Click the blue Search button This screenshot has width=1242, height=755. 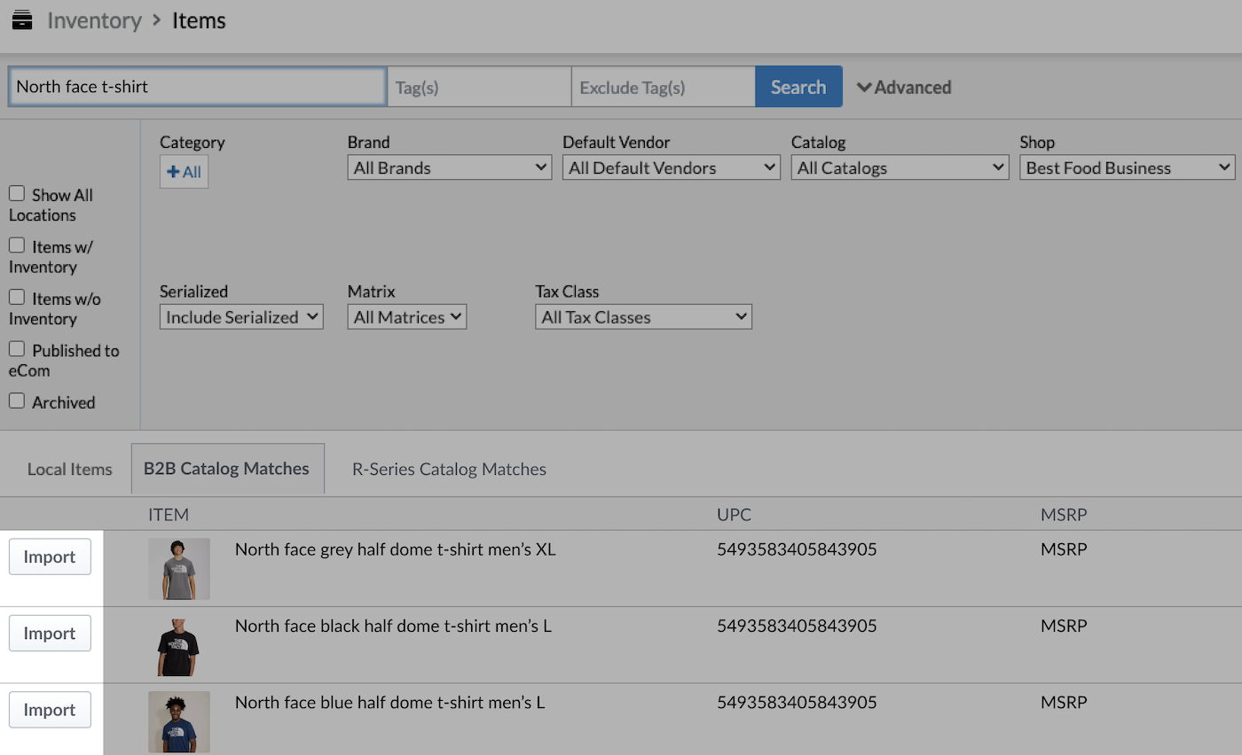pyautogui.click(x=798, y=87)
